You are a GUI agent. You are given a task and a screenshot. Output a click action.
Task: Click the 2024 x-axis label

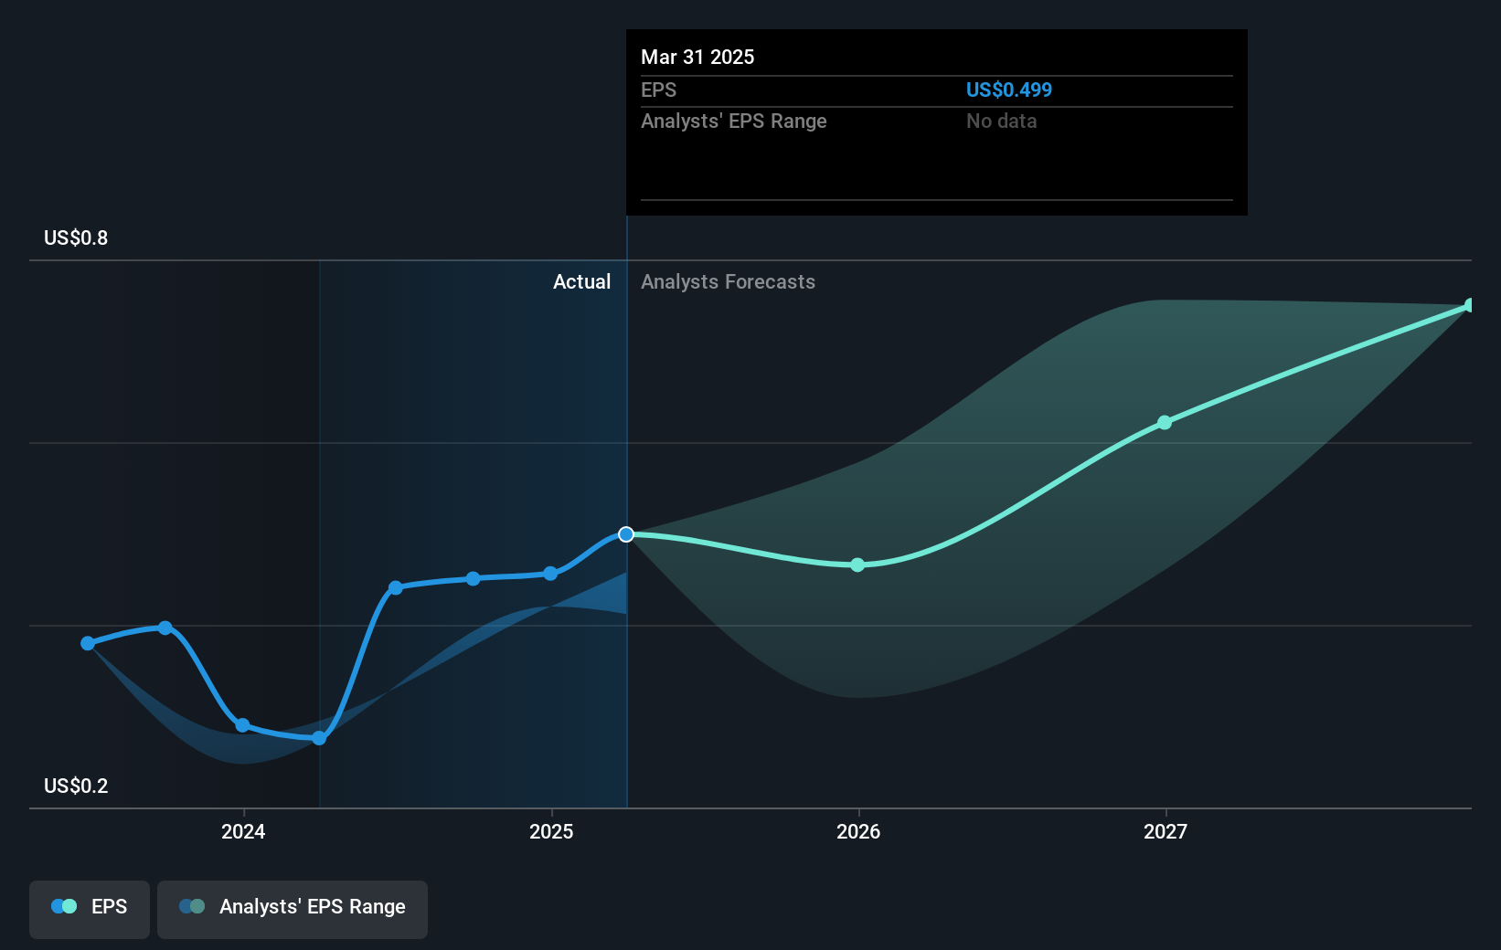(243, 831)
